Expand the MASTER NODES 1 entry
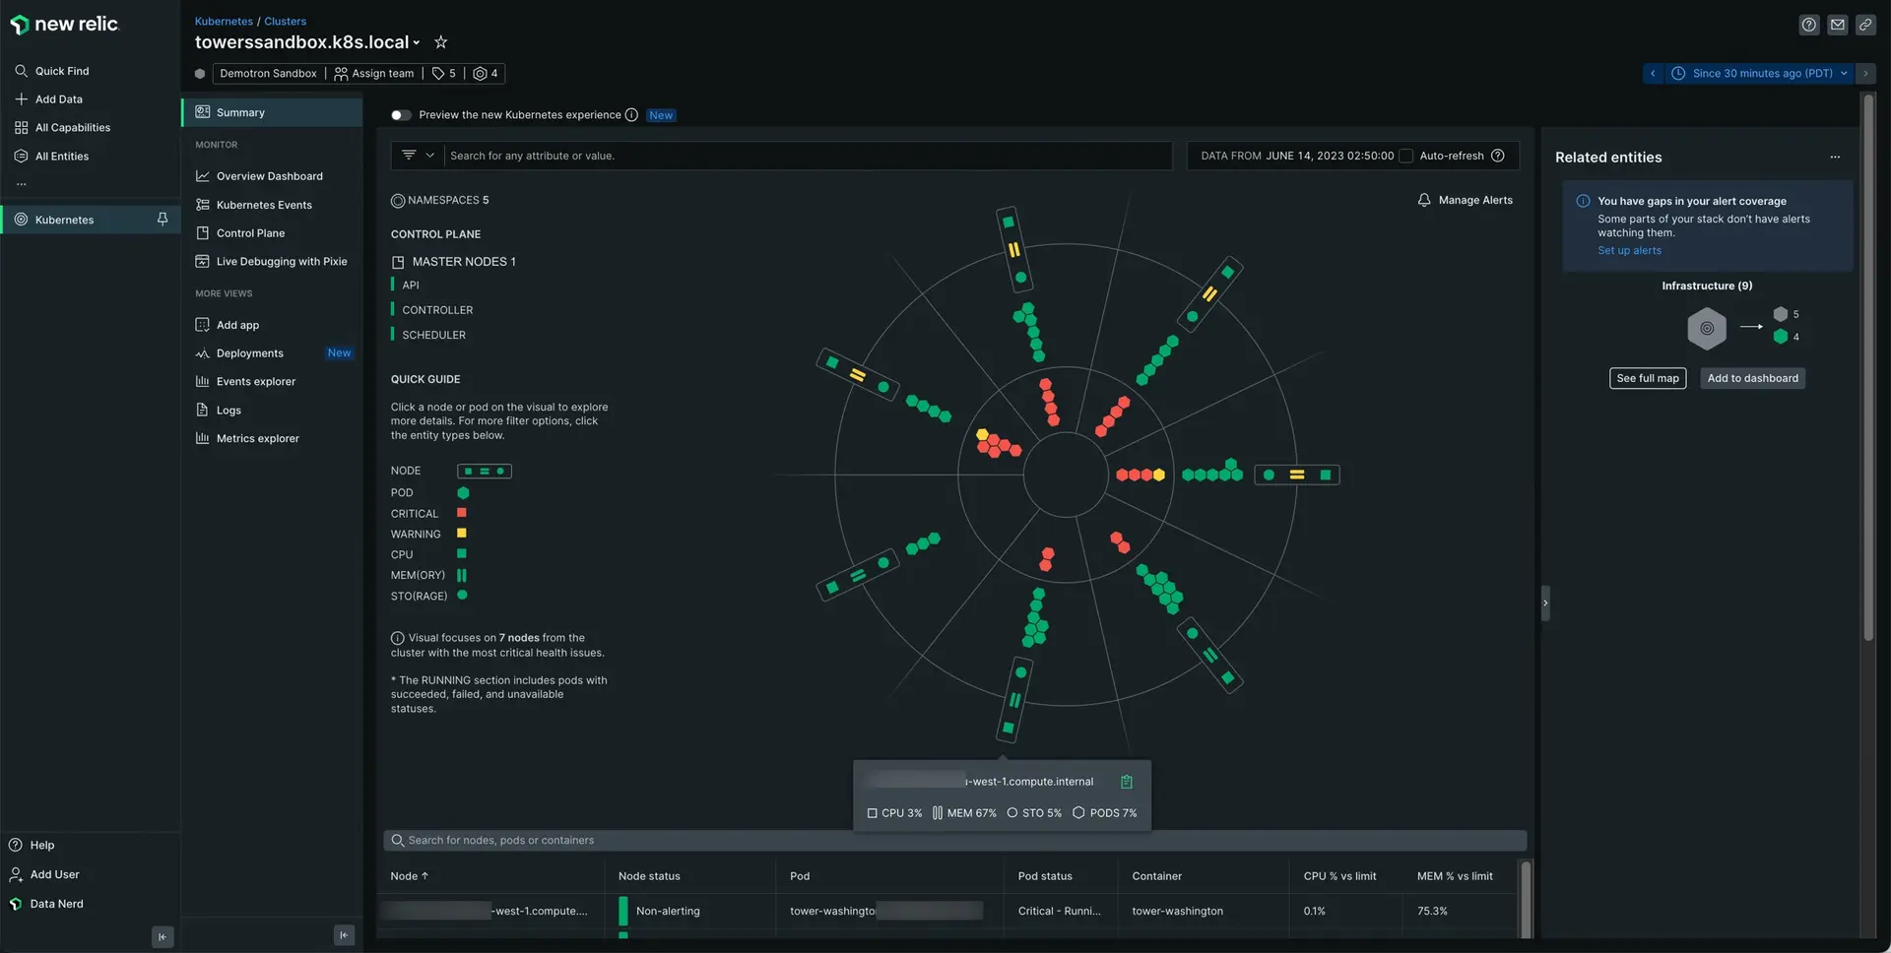 454,262
